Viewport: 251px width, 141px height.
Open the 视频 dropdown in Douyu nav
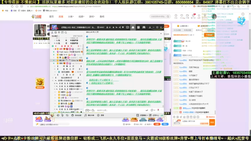click(x=81, y=17)
